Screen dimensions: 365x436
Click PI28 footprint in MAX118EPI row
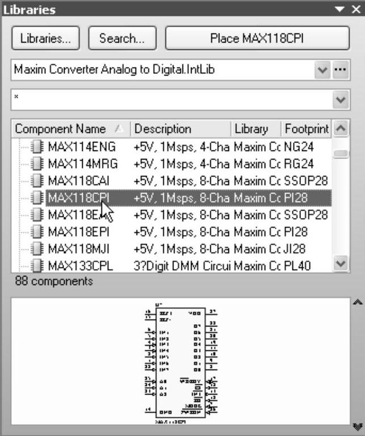[296, 232]
